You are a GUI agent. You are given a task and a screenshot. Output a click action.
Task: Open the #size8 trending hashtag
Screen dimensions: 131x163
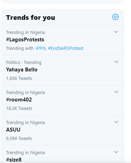[14, 160]
